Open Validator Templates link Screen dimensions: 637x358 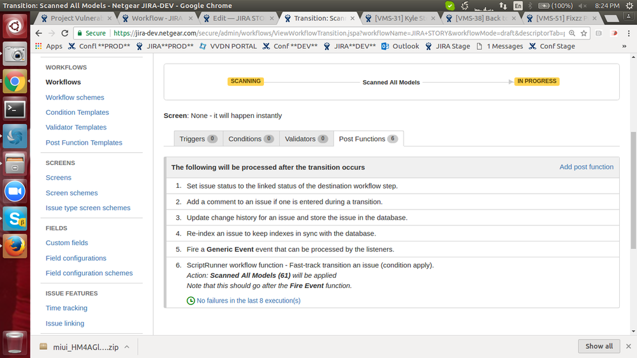pyautogui.click(x=76, y=127)
